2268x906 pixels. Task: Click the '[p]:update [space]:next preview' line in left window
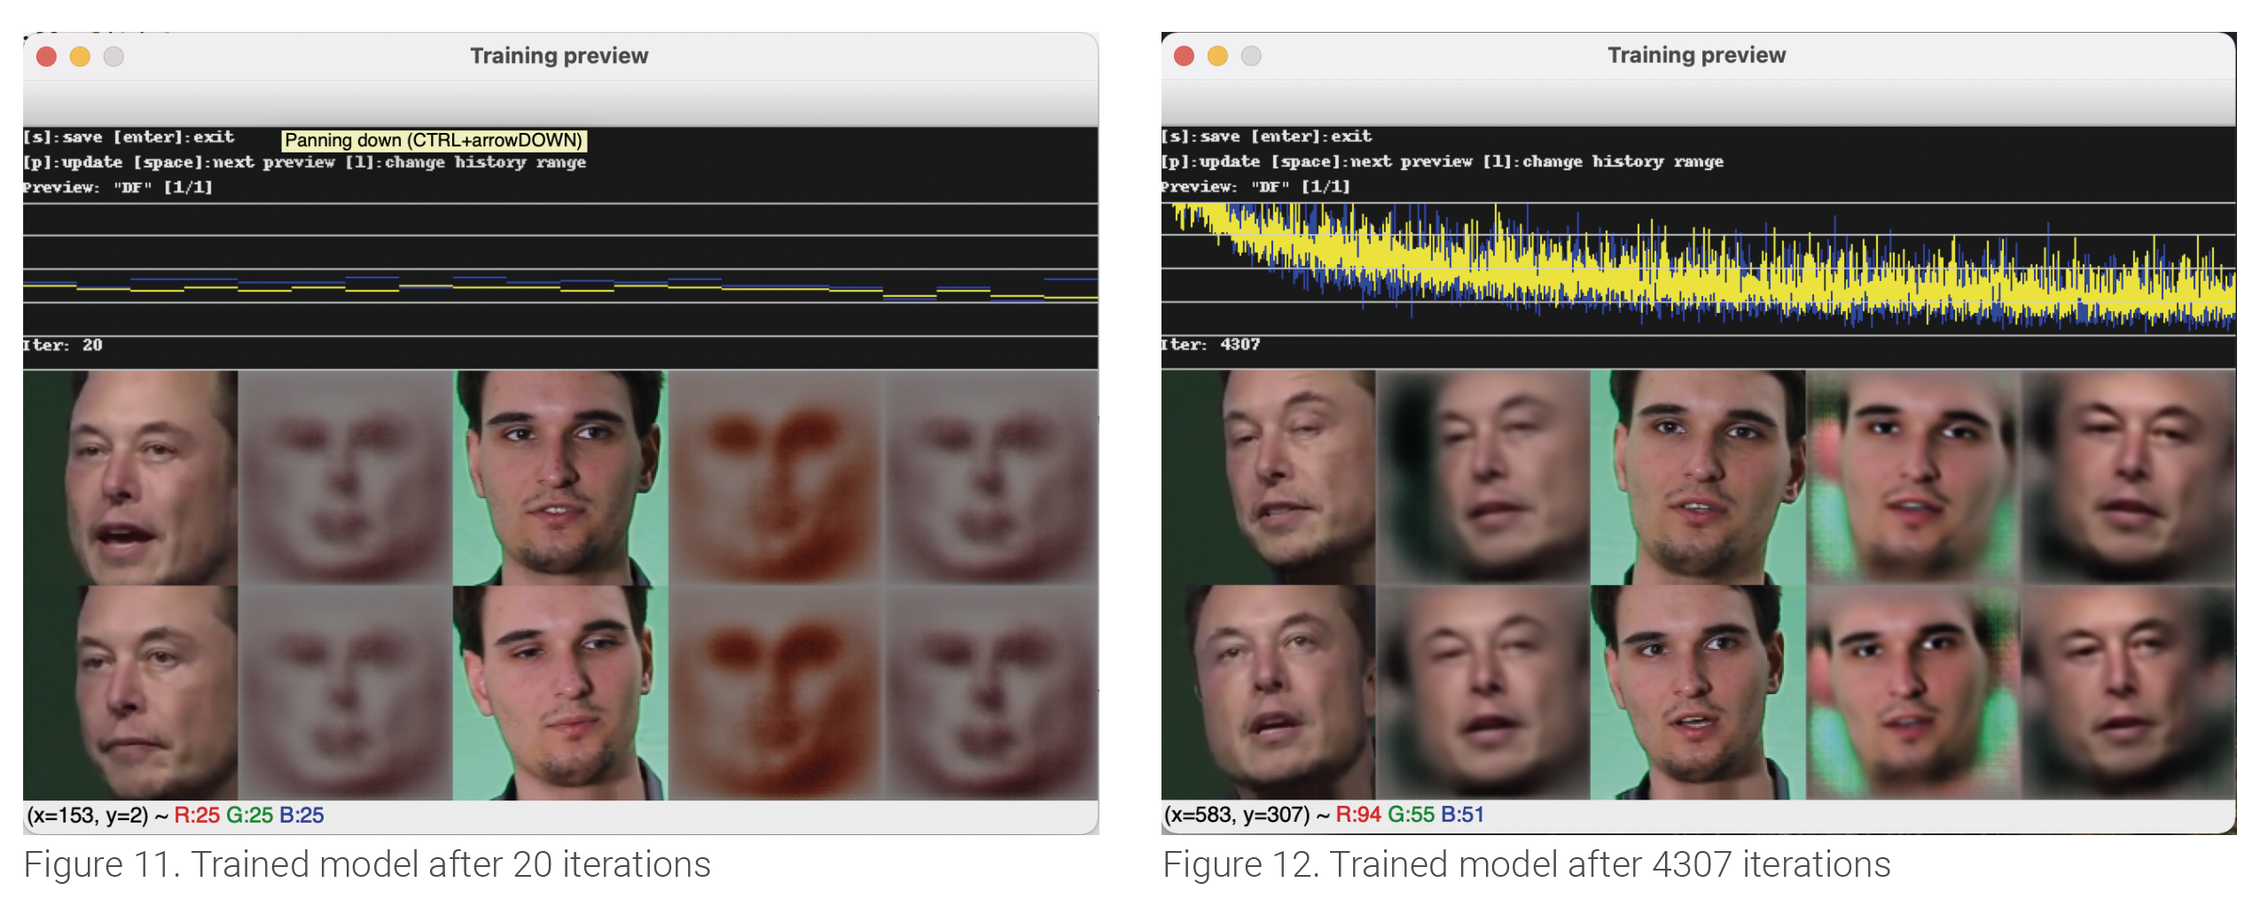pyautogui.click(x=304, y=162)
